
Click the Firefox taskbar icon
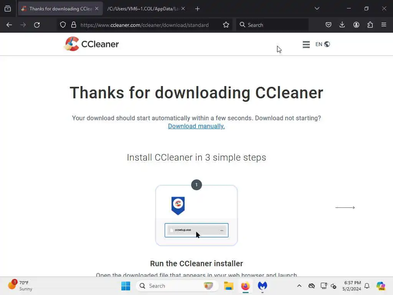[245, 286]
